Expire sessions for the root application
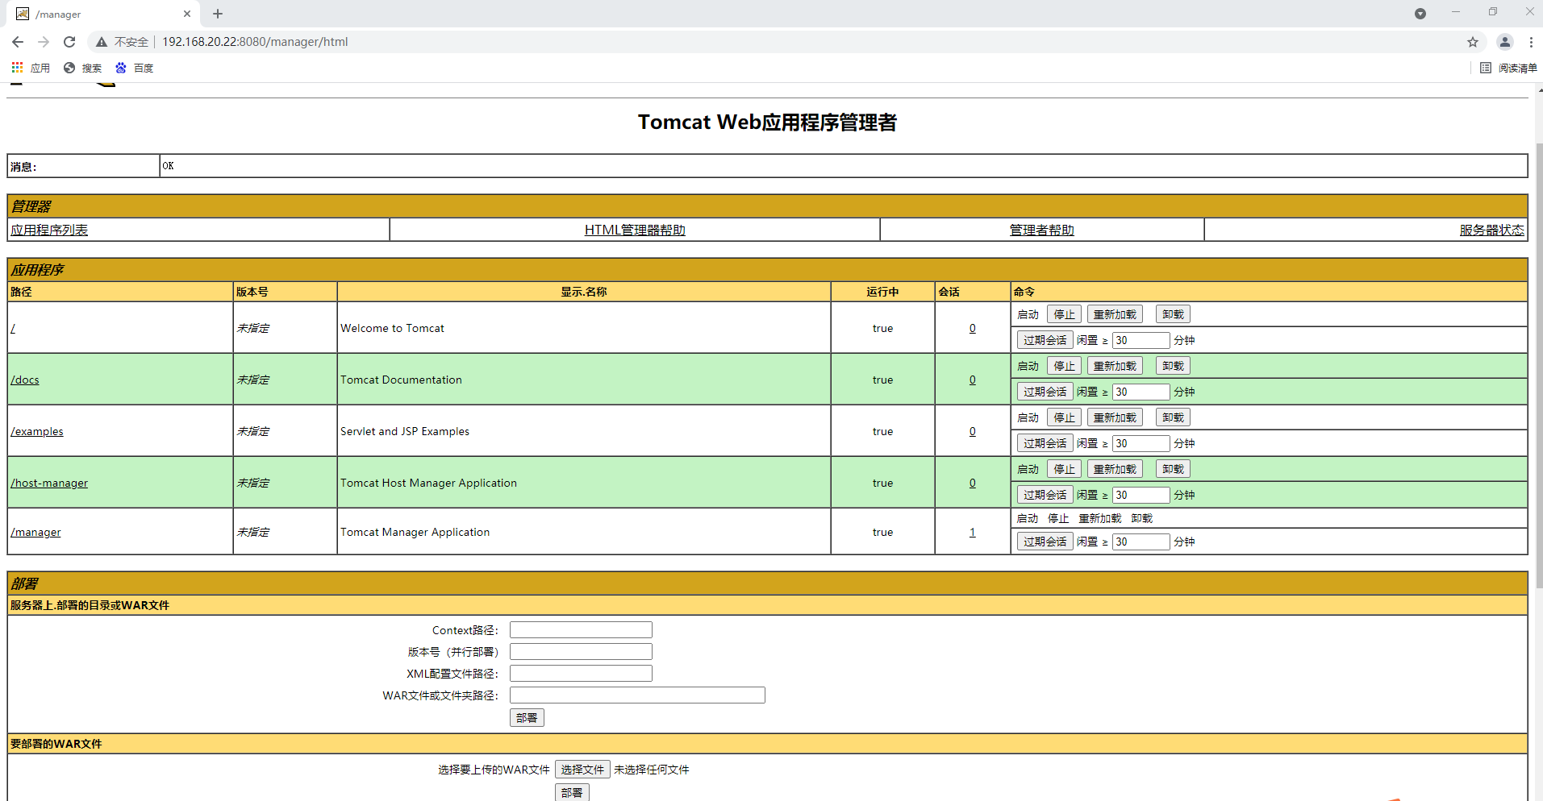 pos(1045,340)
